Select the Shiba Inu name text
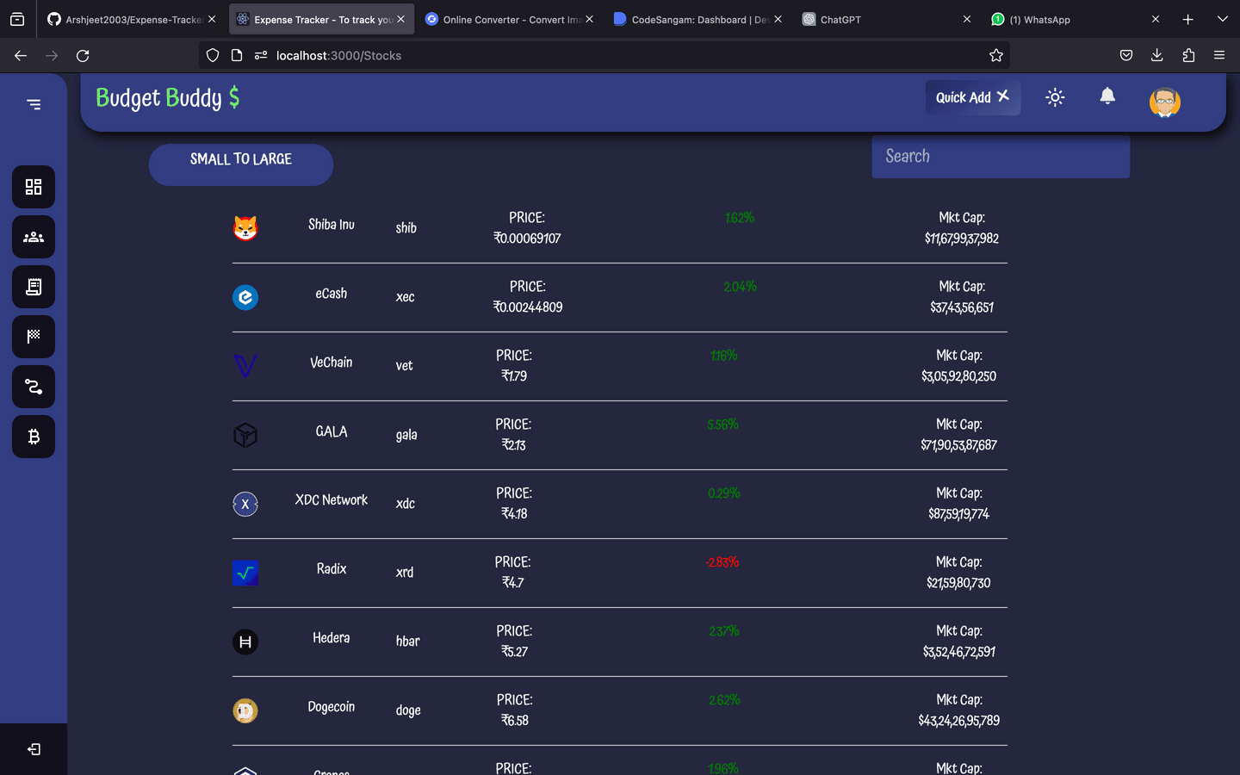Screen dimensions: 1240x775 [x=332, y=224]
